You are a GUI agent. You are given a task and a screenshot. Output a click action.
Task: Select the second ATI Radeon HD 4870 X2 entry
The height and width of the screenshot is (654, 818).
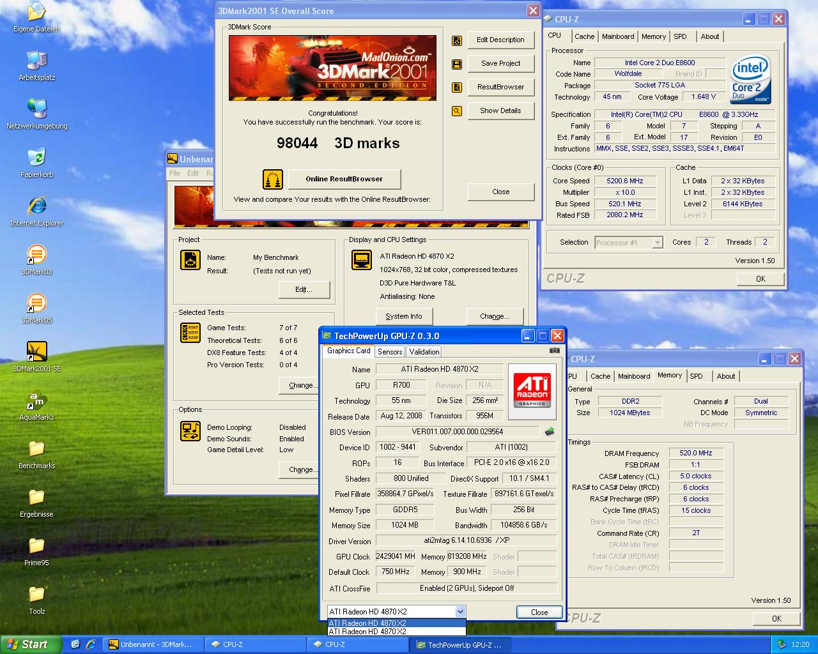pyautogui.click(x=396, y=632)
